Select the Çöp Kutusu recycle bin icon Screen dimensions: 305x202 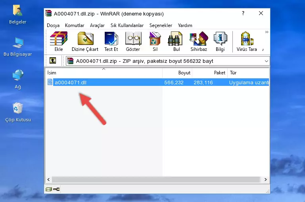click(x=18, y=113)
